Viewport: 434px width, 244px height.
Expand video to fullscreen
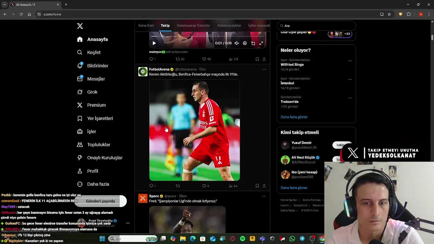[261, 43]
